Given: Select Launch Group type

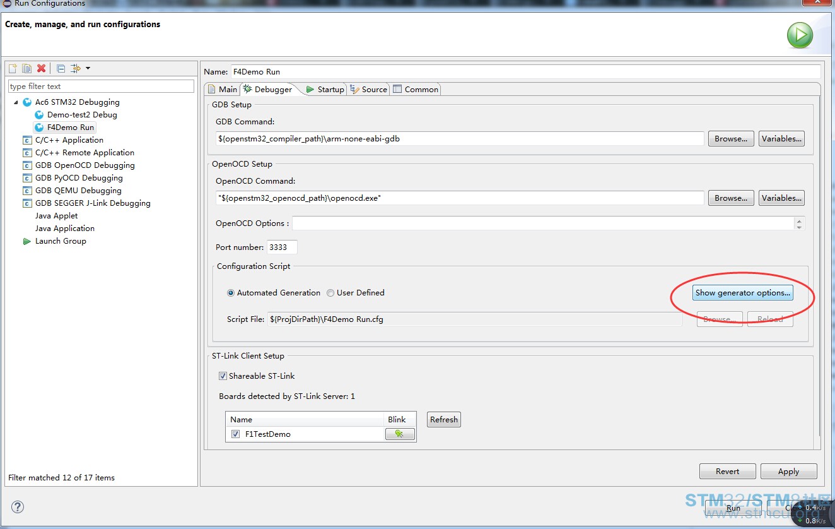Looking at the screenshot, I should 61,241.
